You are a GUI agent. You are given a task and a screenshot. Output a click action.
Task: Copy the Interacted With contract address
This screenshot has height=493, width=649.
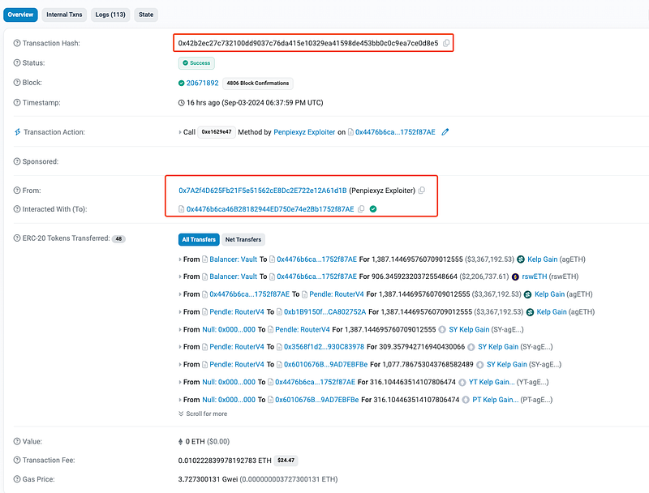(361, 209)
